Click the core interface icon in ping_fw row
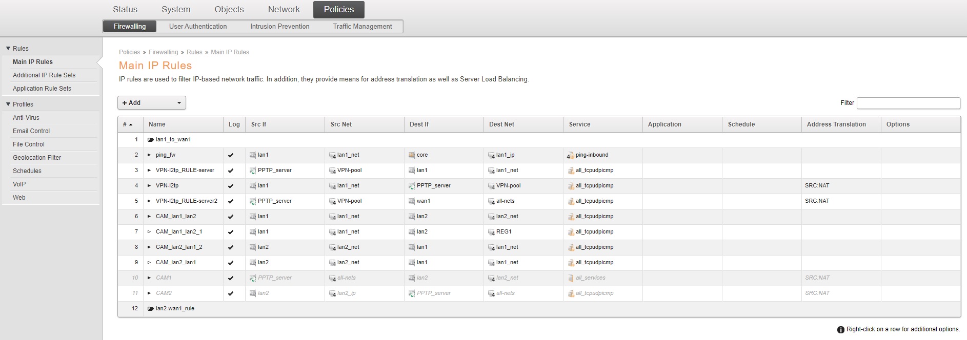This screenshot has height=340, width=967. pyautogui.click(x=412, y=155)
